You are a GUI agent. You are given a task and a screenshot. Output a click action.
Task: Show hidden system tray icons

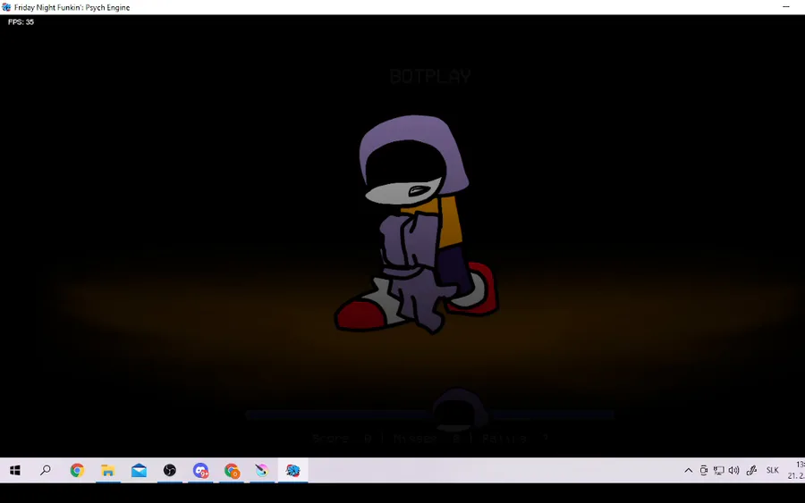point(689,470)
